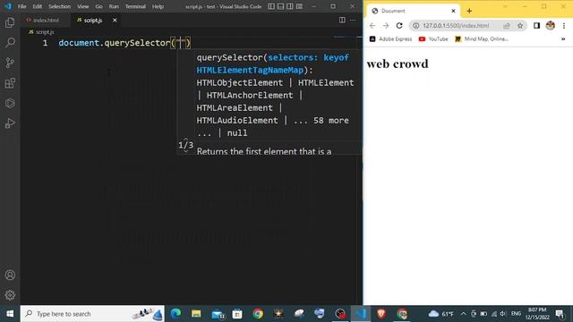The image size is (573, 322).
Task: Bookmark this page with star icon
Action: coord(520,26)
